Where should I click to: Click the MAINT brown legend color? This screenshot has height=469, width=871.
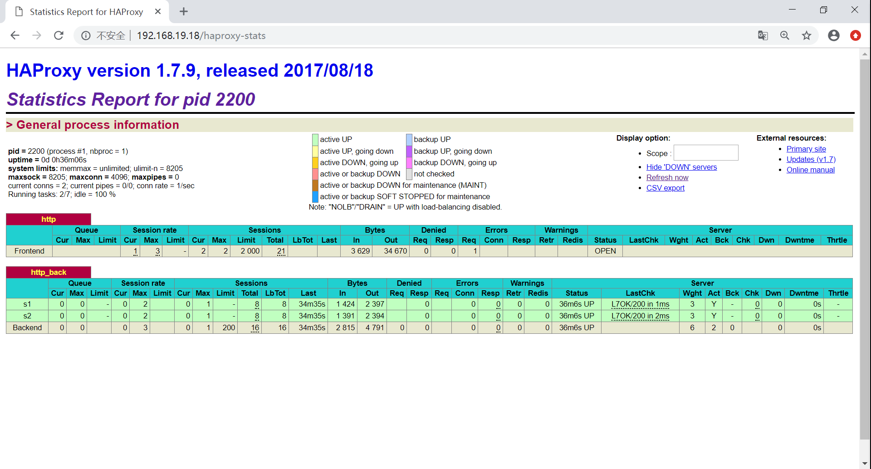[315, 185]
